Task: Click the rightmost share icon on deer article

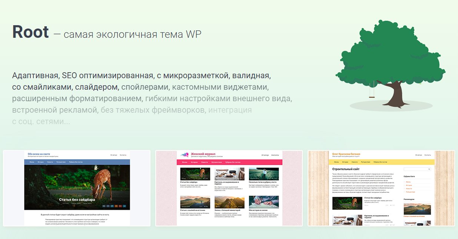Action: [125, 206]
